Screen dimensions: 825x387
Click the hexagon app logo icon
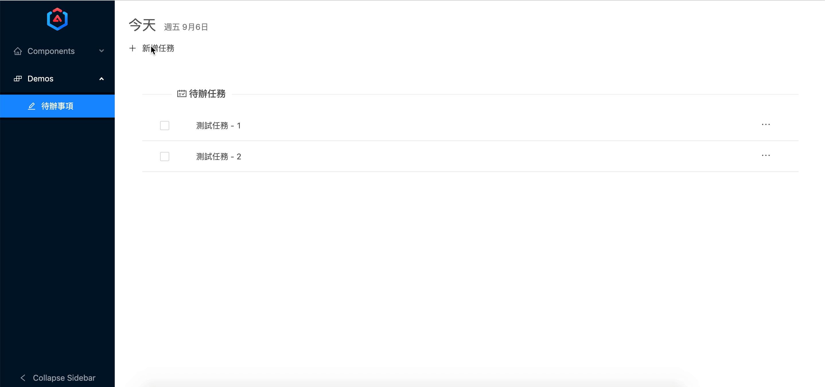click(57, 19)
